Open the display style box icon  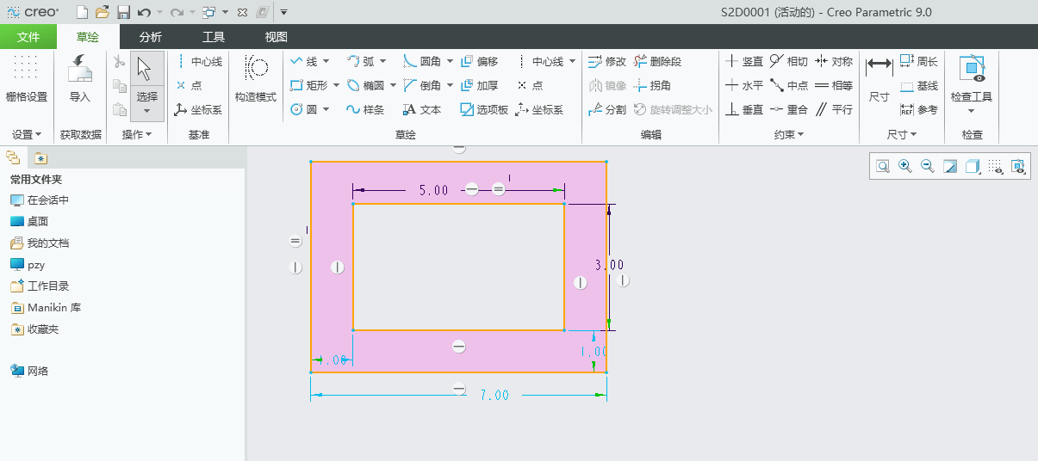click(973, 167)
